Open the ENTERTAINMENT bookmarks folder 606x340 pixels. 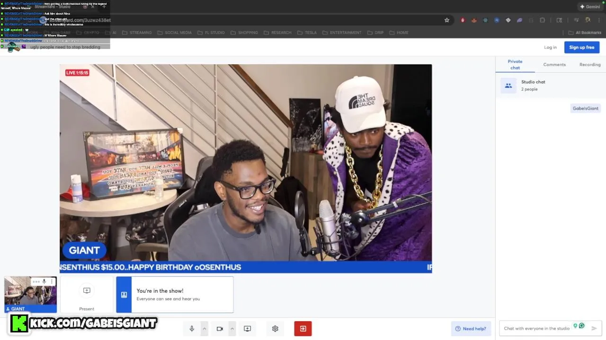click(x=342, y=33)
